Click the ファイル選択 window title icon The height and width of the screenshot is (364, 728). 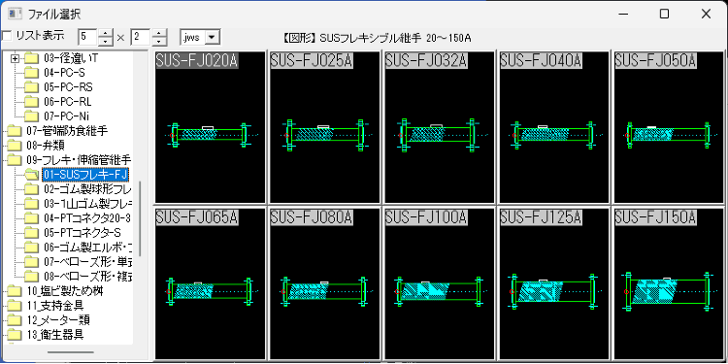click(x=14, y=14)
